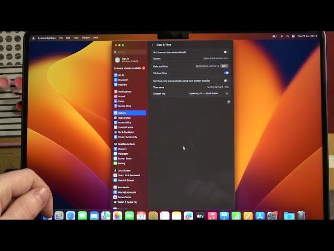Open the View menu
The image size is (334, 251).
[x=76, y=38]
